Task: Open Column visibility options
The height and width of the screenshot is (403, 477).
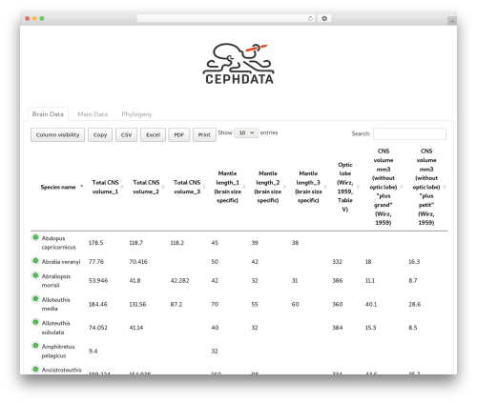Action: [x=57, y=135]
